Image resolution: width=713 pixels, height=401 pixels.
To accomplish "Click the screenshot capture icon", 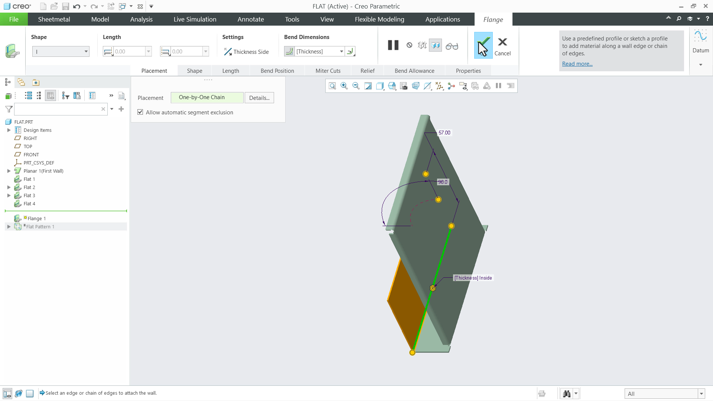I will click(x=403, y=86).
